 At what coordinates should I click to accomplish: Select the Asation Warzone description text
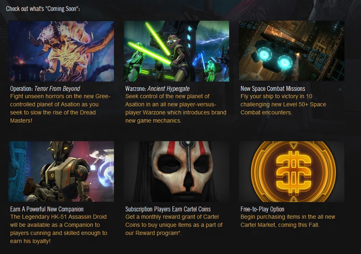[176, 108]
